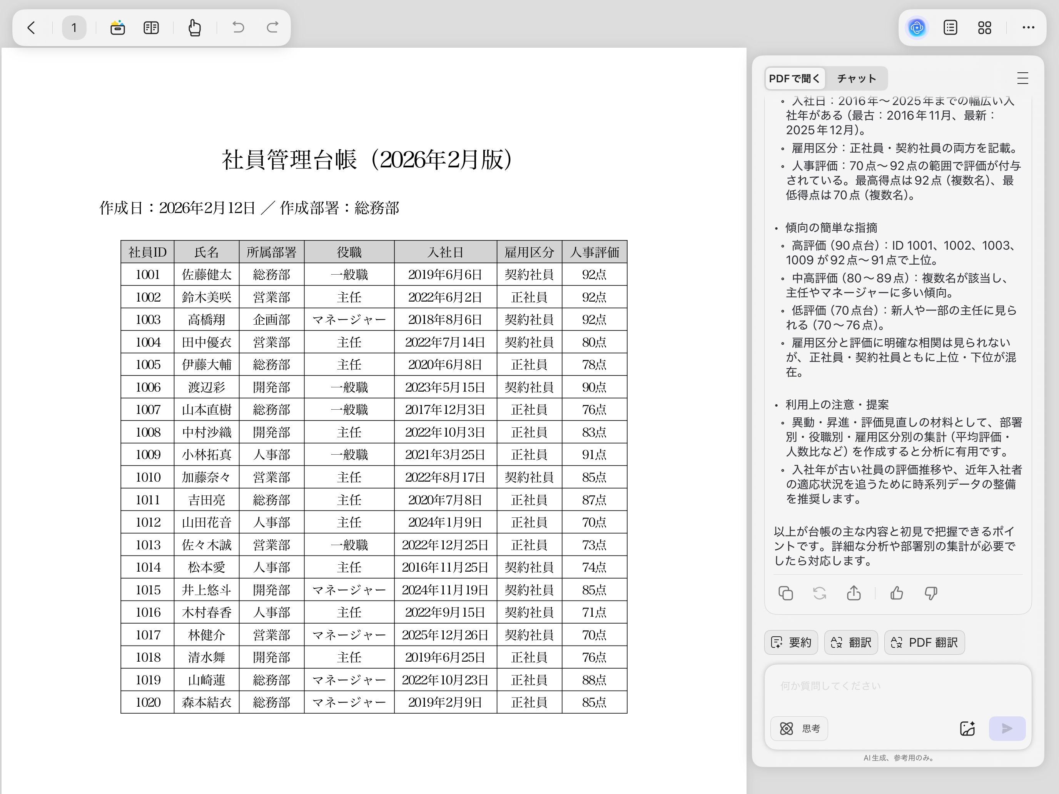Toggle the AI assistant panel icon

(916, 28)
